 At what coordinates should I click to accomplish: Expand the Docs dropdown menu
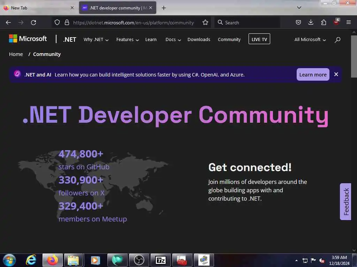pos(173,40)
